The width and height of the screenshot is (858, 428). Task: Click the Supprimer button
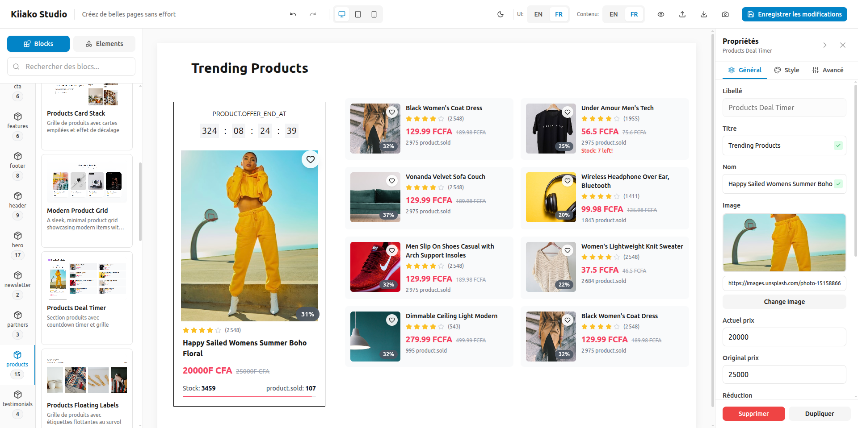click(x=753, y=414)
